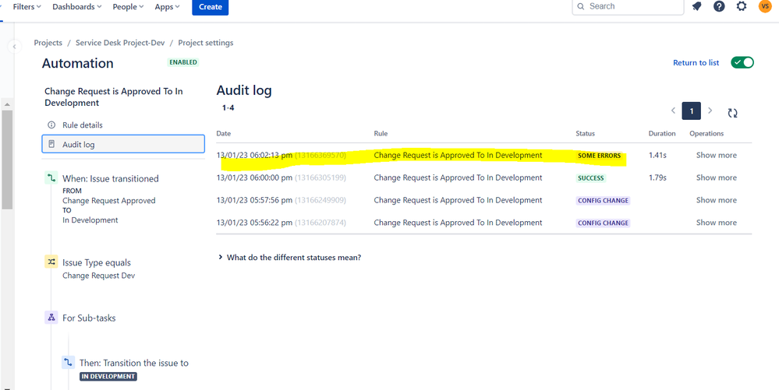
Task: Open the VS user avatar
Action: (x=765, y=6)
